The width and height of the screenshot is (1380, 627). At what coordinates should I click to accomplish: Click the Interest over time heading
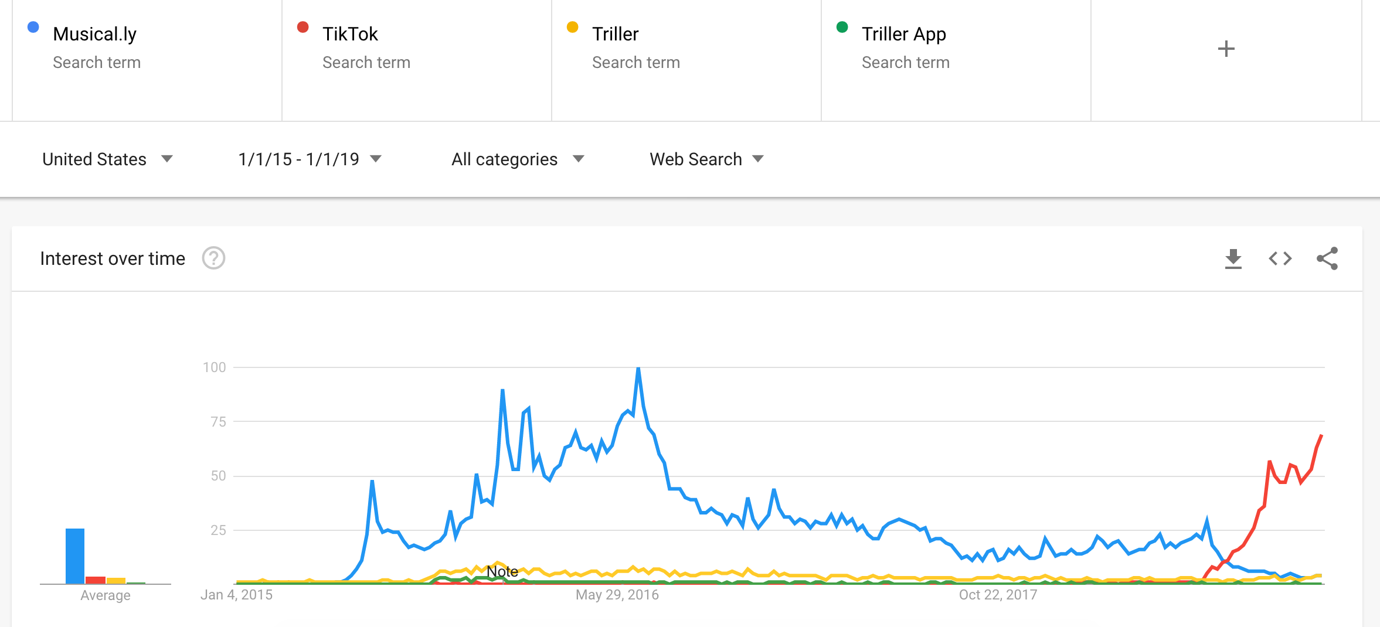(113, 258)
